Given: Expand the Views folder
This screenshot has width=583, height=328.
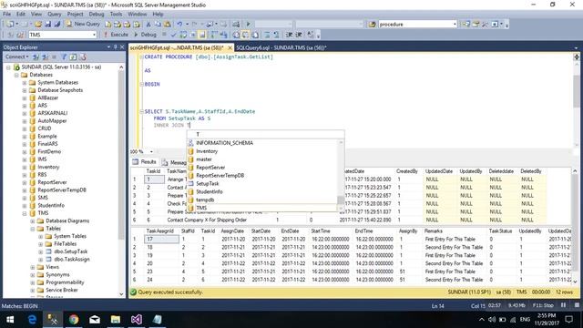Looking at the screenshot, I should click(33, 267).
